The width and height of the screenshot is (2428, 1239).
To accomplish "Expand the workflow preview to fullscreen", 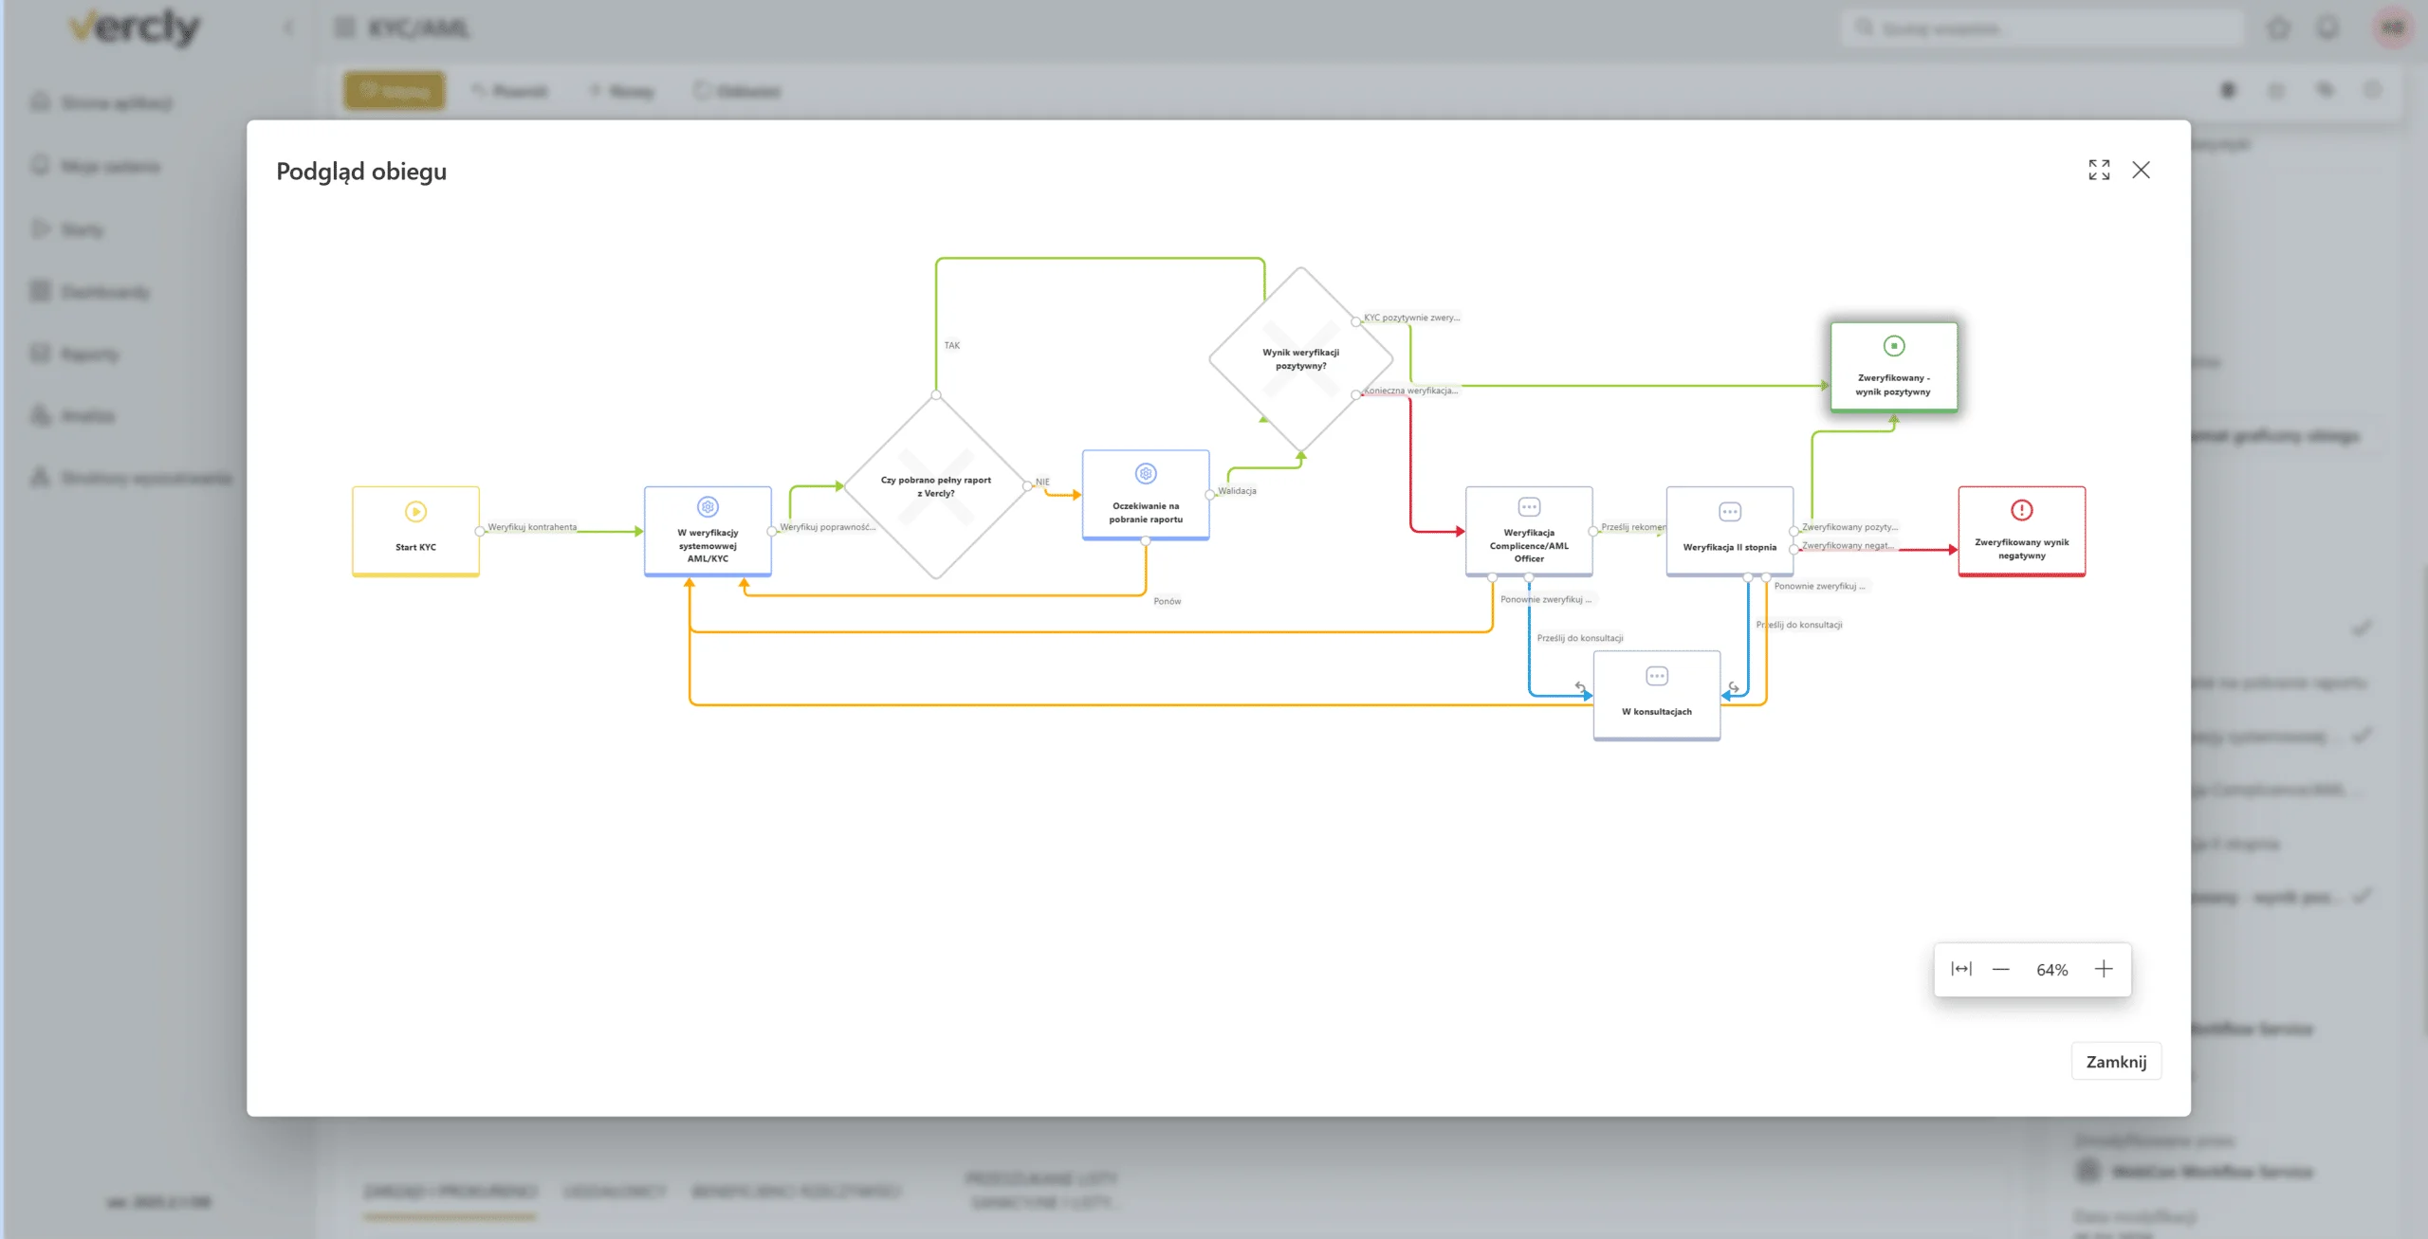I will pos(2099,170).
